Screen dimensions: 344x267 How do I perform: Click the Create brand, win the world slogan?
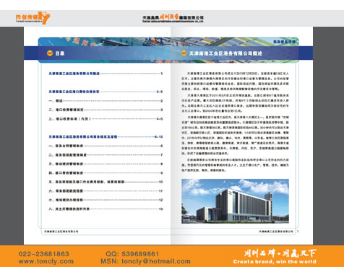click(x=275, y=262)
